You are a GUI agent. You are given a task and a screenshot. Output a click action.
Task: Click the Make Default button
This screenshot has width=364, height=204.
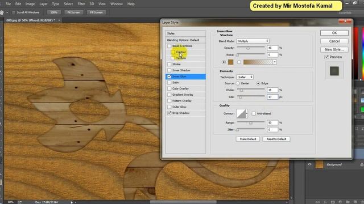click(x=248, y=139)
